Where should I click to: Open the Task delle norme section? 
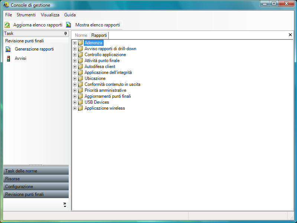[36, 171]
